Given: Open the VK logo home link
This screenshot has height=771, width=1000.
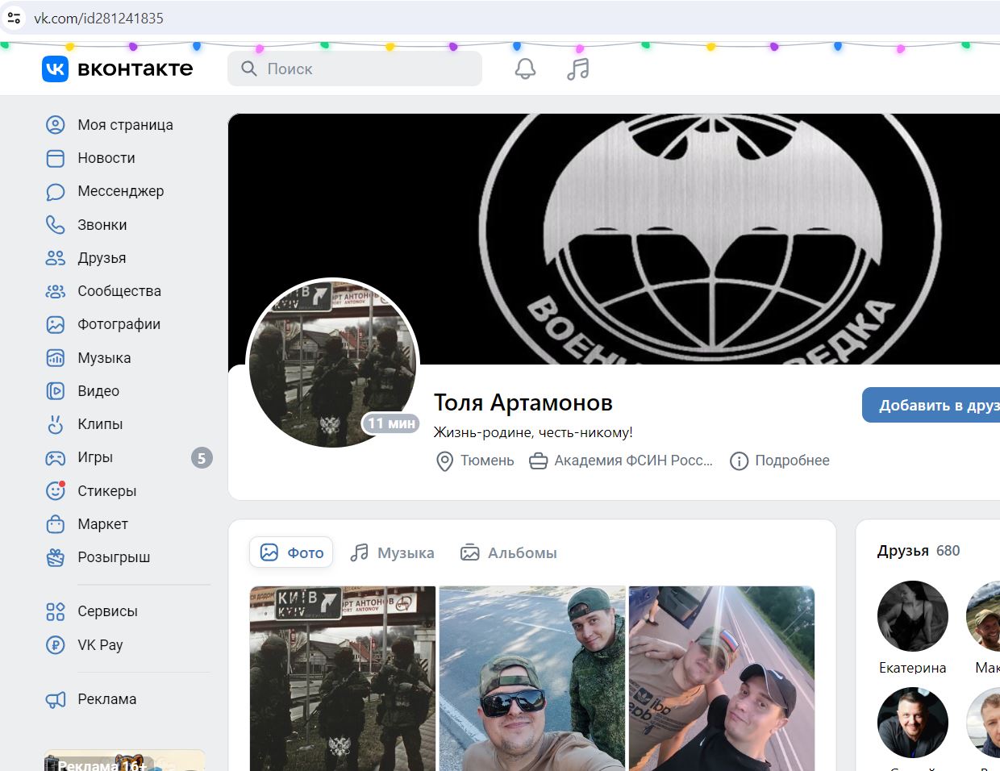Looking at the screenshot, I should pos(117,69).
